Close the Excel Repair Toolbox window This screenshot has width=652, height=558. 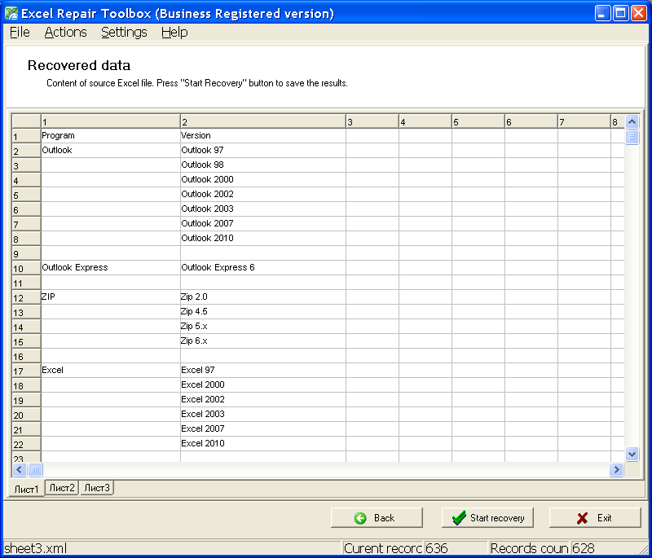pyautogui.click(x=638, y=13)
